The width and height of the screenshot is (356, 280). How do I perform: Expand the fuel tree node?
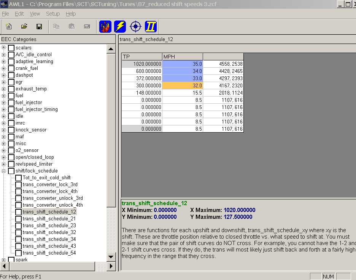[x=4, y=96]
